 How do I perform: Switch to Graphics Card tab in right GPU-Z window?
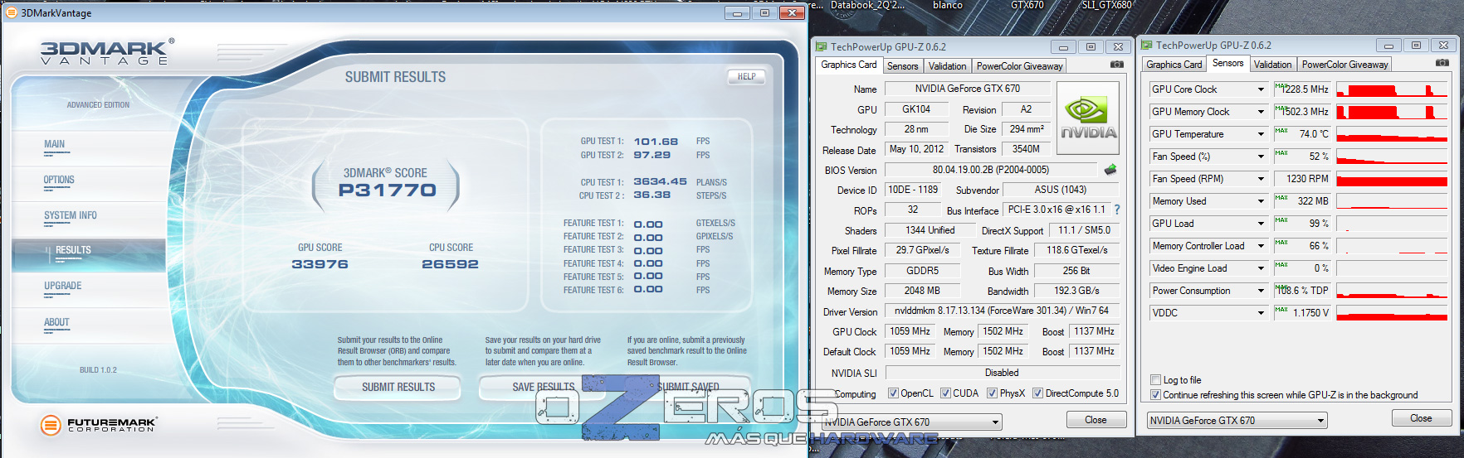point(1174,65)
